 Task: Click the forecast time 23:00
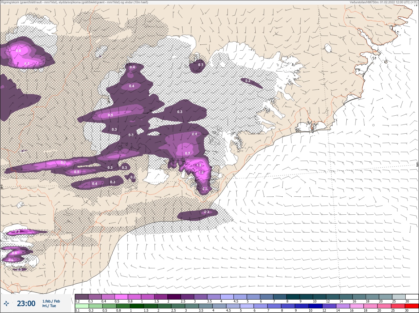coord(26,304)
